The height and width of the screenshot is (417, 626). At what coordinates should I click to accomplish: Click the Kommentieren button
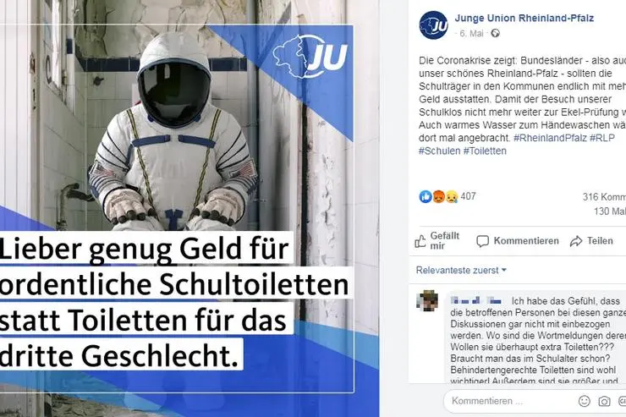pyautogui.click(x=518, y=240)
